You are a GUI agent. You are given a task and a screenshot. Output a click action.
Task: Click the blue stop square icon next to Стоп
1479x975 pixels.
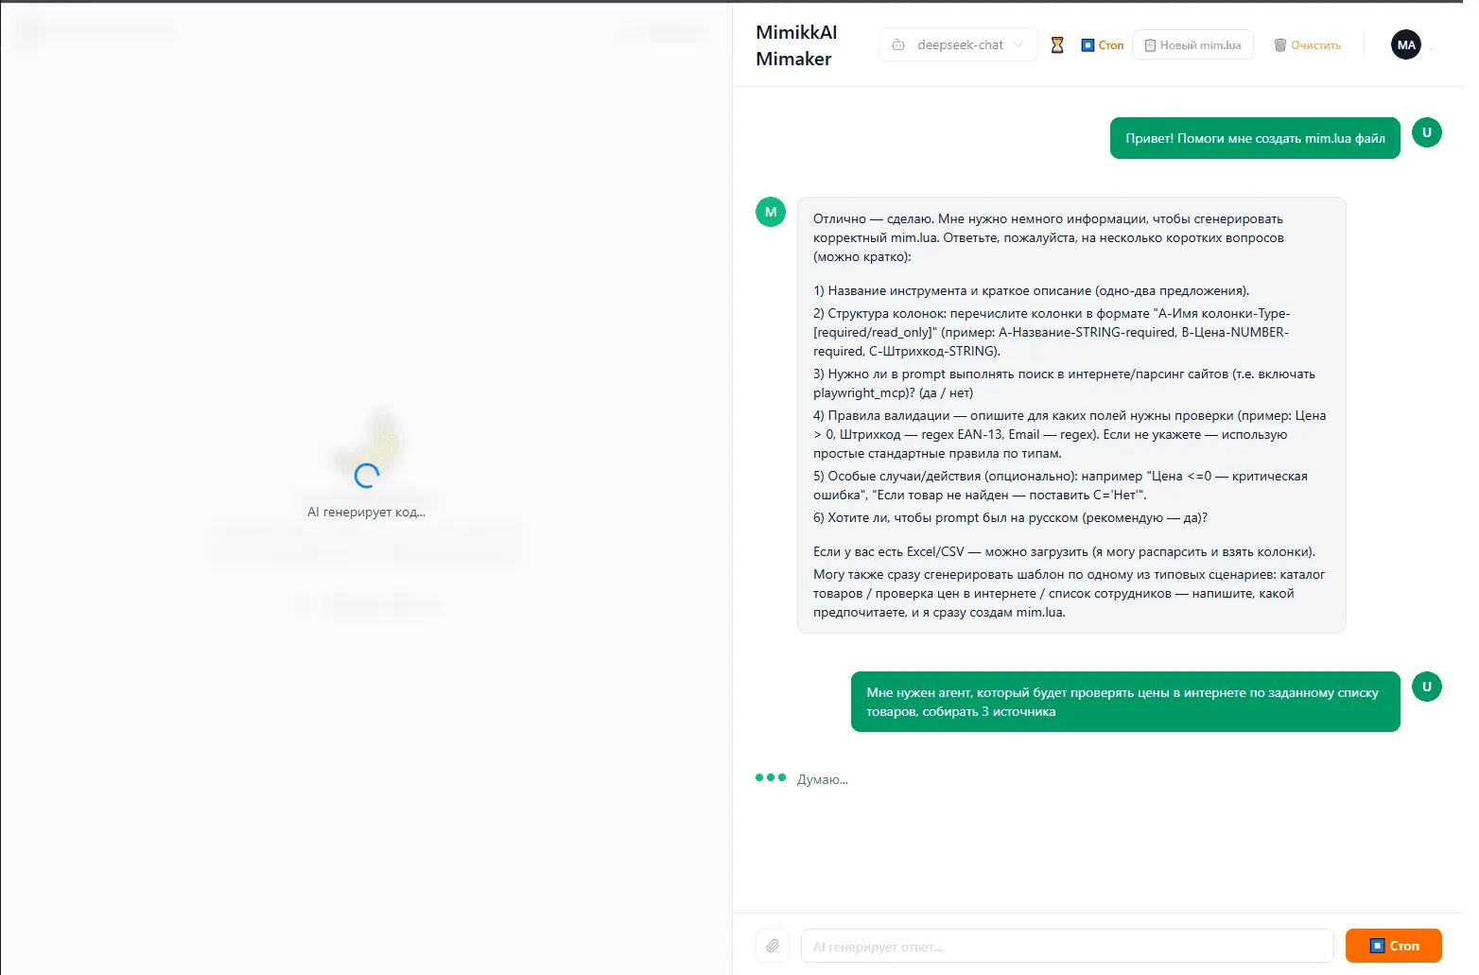coord(1087,44)
